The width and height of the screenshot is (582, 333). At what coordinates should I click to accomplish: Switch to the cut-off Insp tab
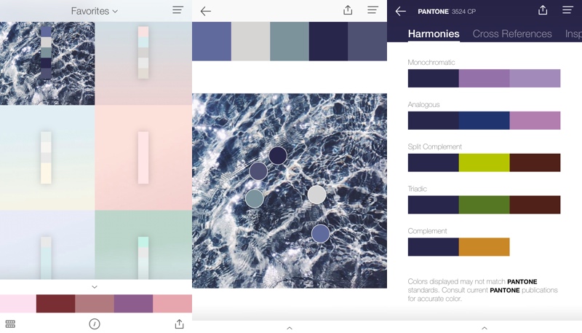[573, 34]
